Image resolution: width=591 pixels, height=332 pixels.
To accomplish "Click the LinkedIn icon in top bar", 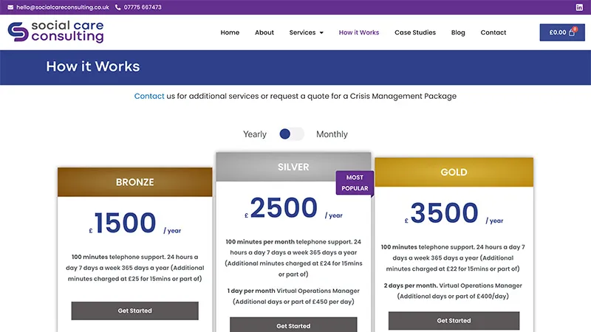I will 579,7.
